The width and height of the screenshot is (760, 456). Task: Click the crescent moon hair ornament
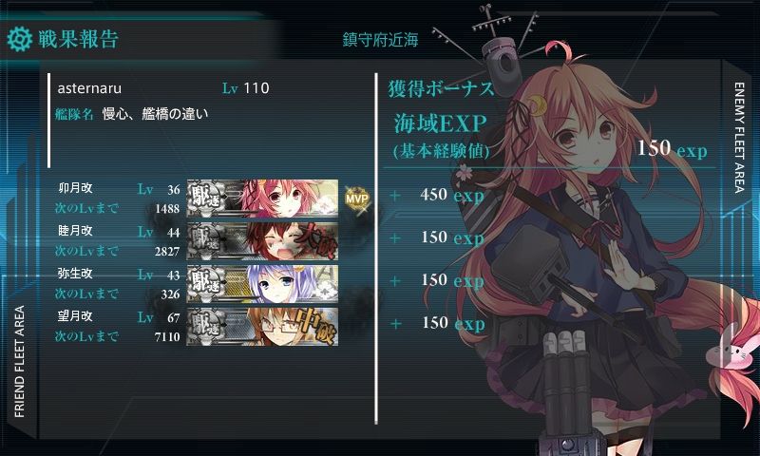537,105
